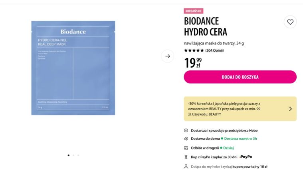The height and width of the screenshot is (177, 303).
Task: Click the my hebe user profile icon
Action: tap(186, 166)
